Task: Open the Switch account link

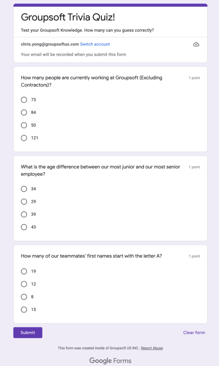Action: tap(95, 44)
